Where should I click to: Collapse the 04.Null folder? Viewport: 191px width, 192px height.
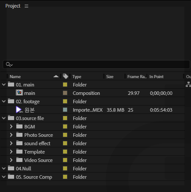(x=4, y=169)
